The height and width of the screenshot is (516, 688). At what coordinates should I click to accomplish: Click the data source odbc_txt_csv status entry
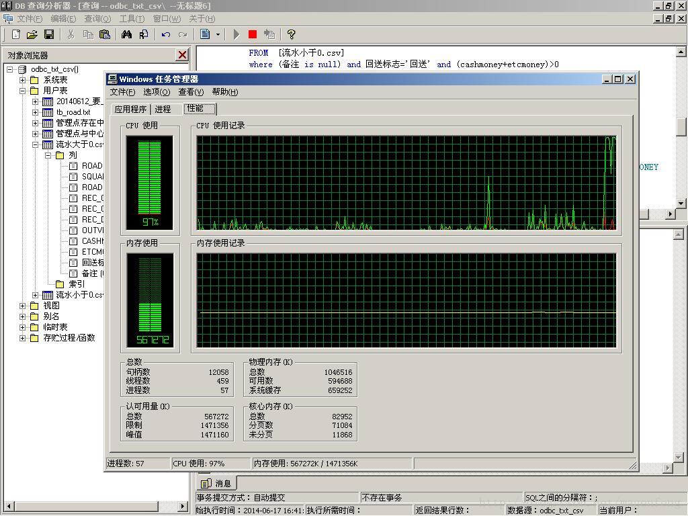point(551,511)
